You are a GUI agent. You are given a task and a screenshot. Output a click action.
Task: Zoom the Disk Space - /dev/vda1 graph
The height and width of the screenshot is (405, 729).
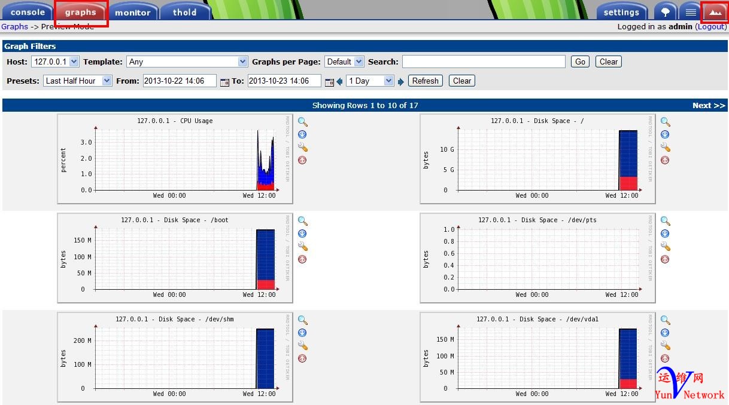coord(666,320)
